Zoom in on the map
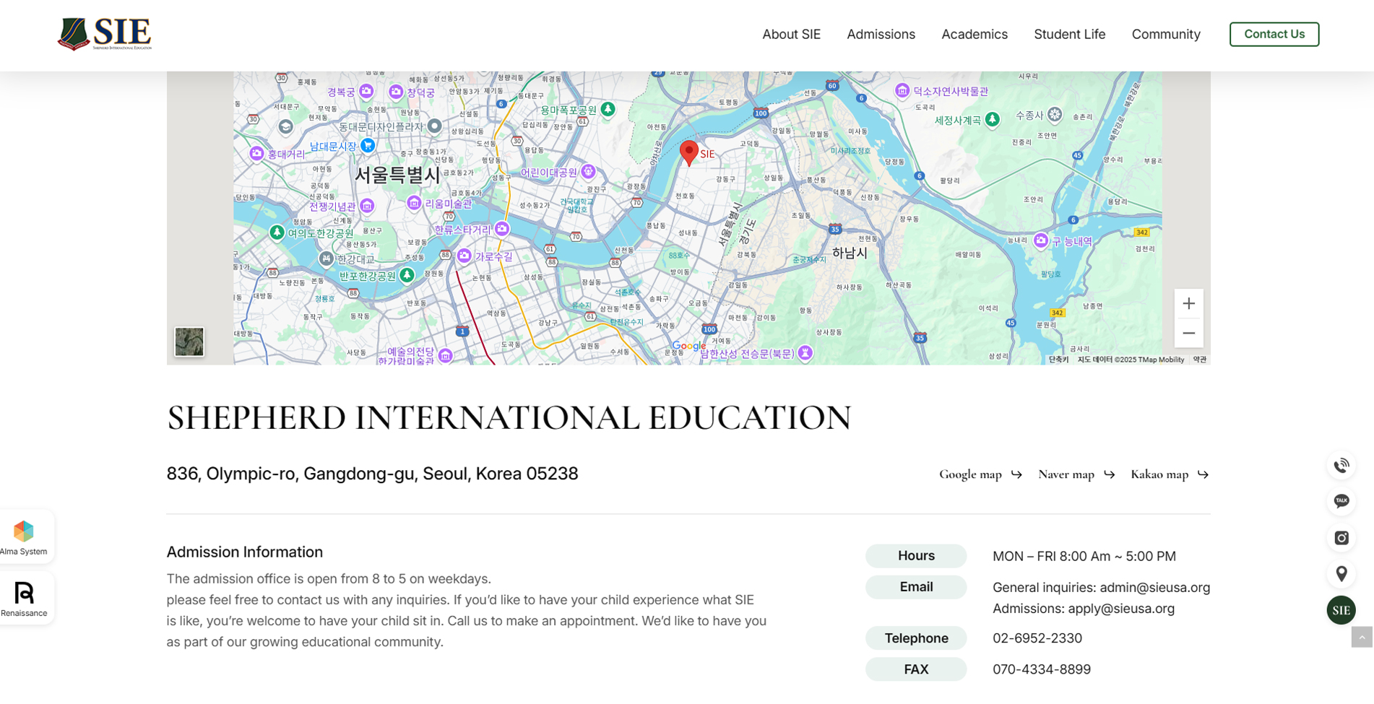 (x=1188, y=304)
